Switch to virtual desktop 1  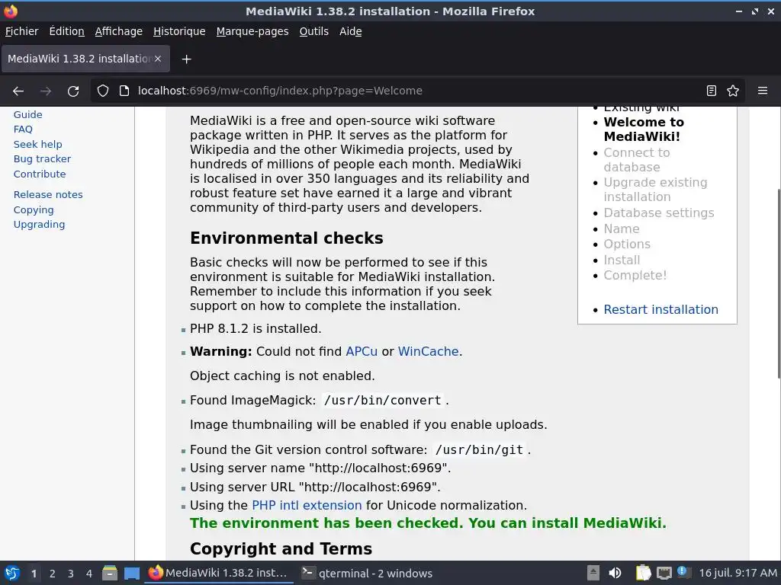(x=34, y=574)
